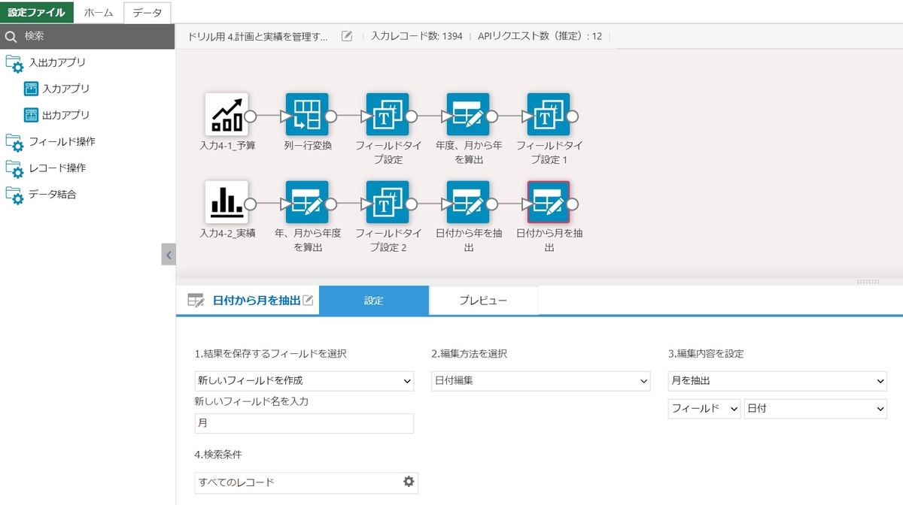Viewport: 903px width, 505px height.
Task: Select the 入力4-2_実績 input node icon
Action: point(227,202)
